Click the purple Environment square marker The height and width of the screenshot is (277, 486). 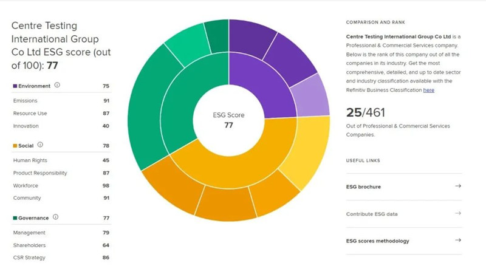15,86
